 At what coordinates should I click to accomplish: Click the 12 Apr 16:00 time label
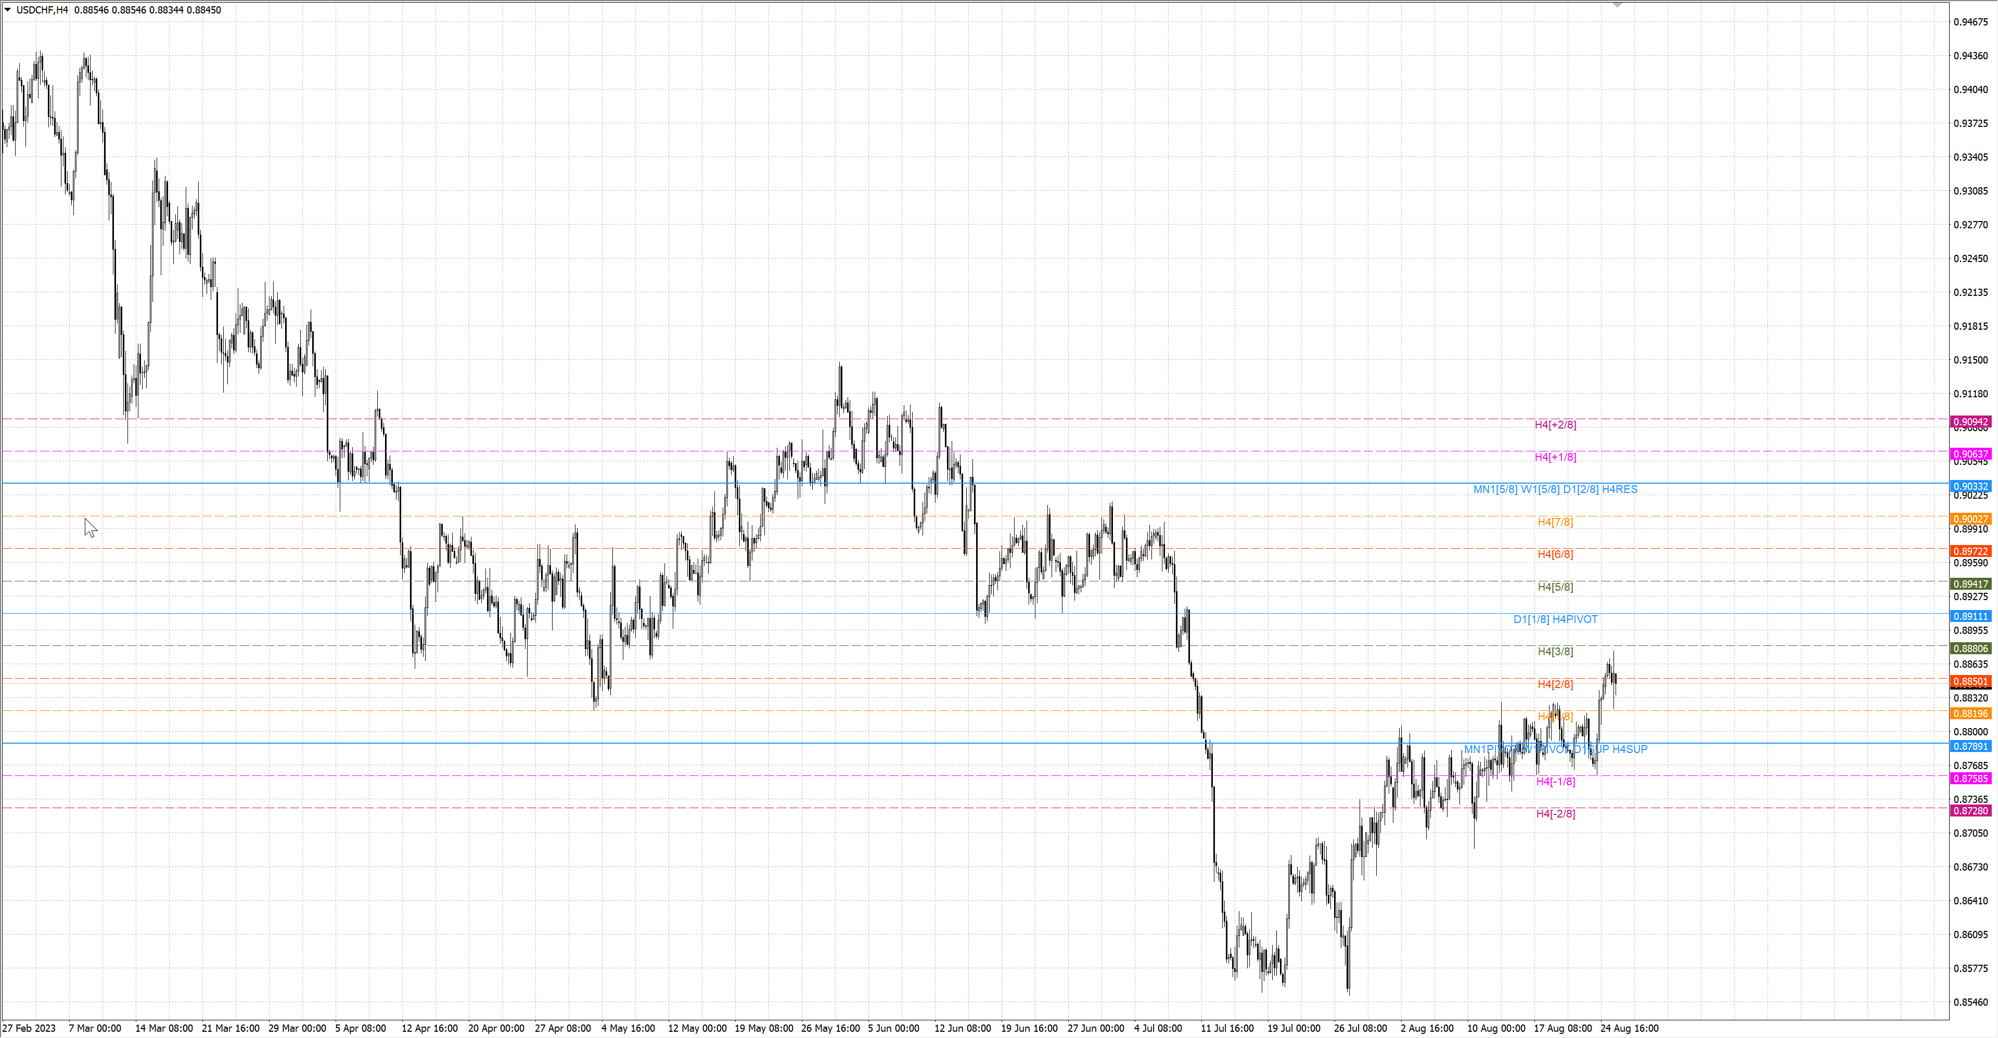tap(429, 1029)
